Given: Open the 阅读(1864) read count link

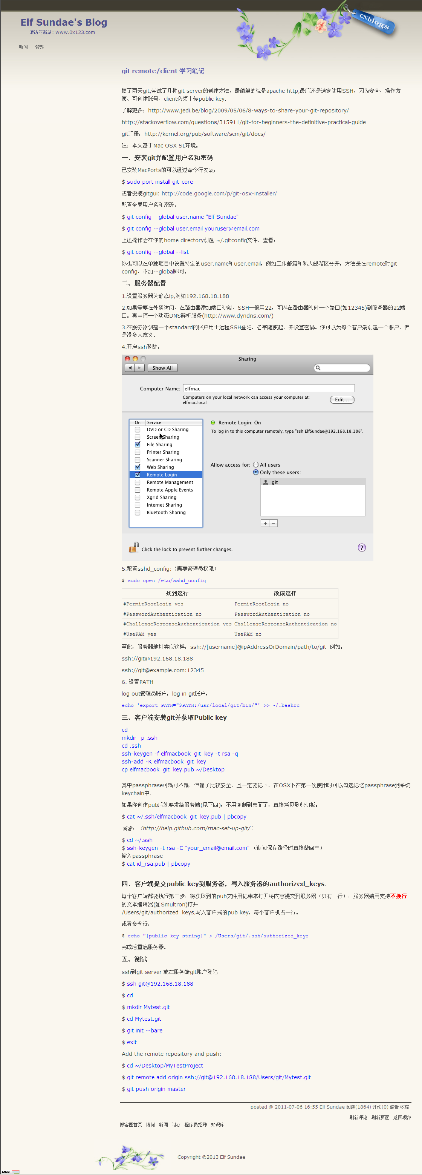Looking at the screenshot, I should coord(359,1107).
